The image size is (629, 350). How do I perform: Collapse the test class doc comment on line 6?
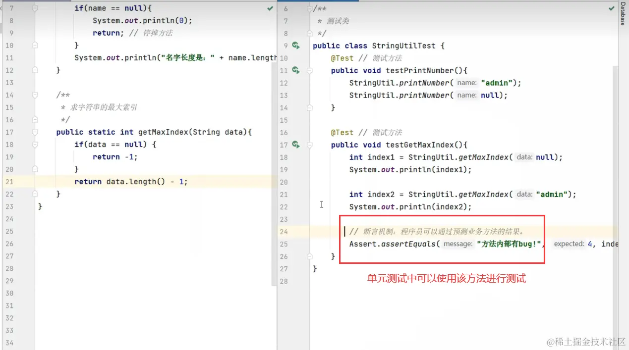(310, 8)
